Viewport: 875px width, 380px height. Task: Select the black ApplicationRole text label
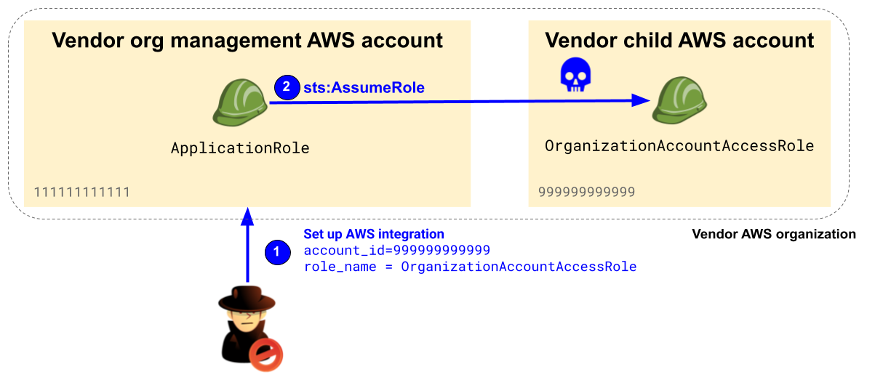(240, 148)
